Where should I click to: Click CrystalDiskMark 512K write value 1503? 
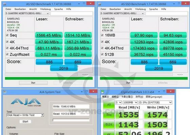click(x=158, y=125)
